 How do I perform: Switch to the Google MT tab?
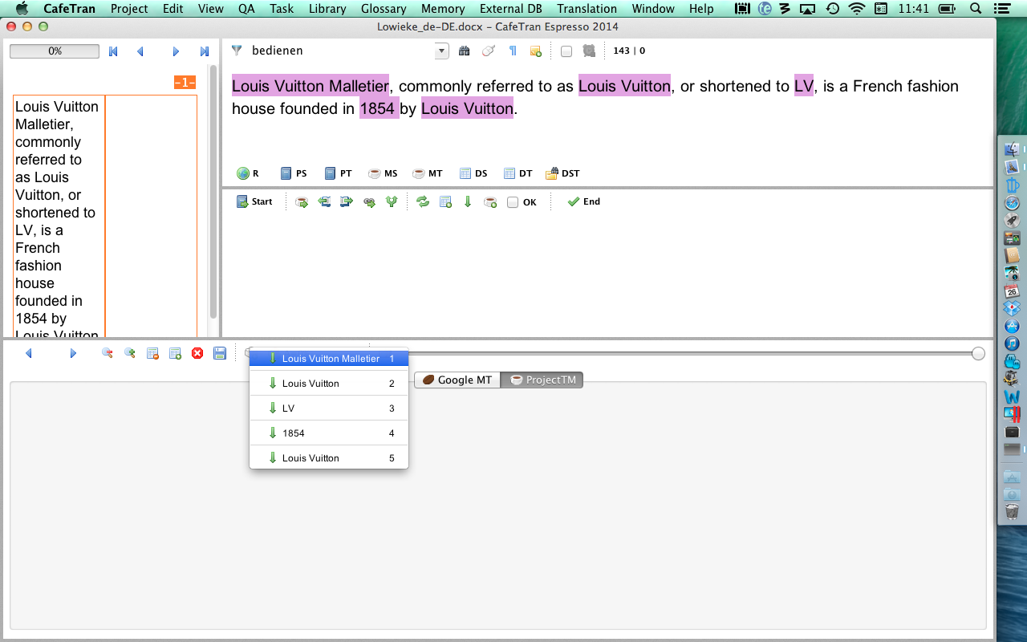457,380
